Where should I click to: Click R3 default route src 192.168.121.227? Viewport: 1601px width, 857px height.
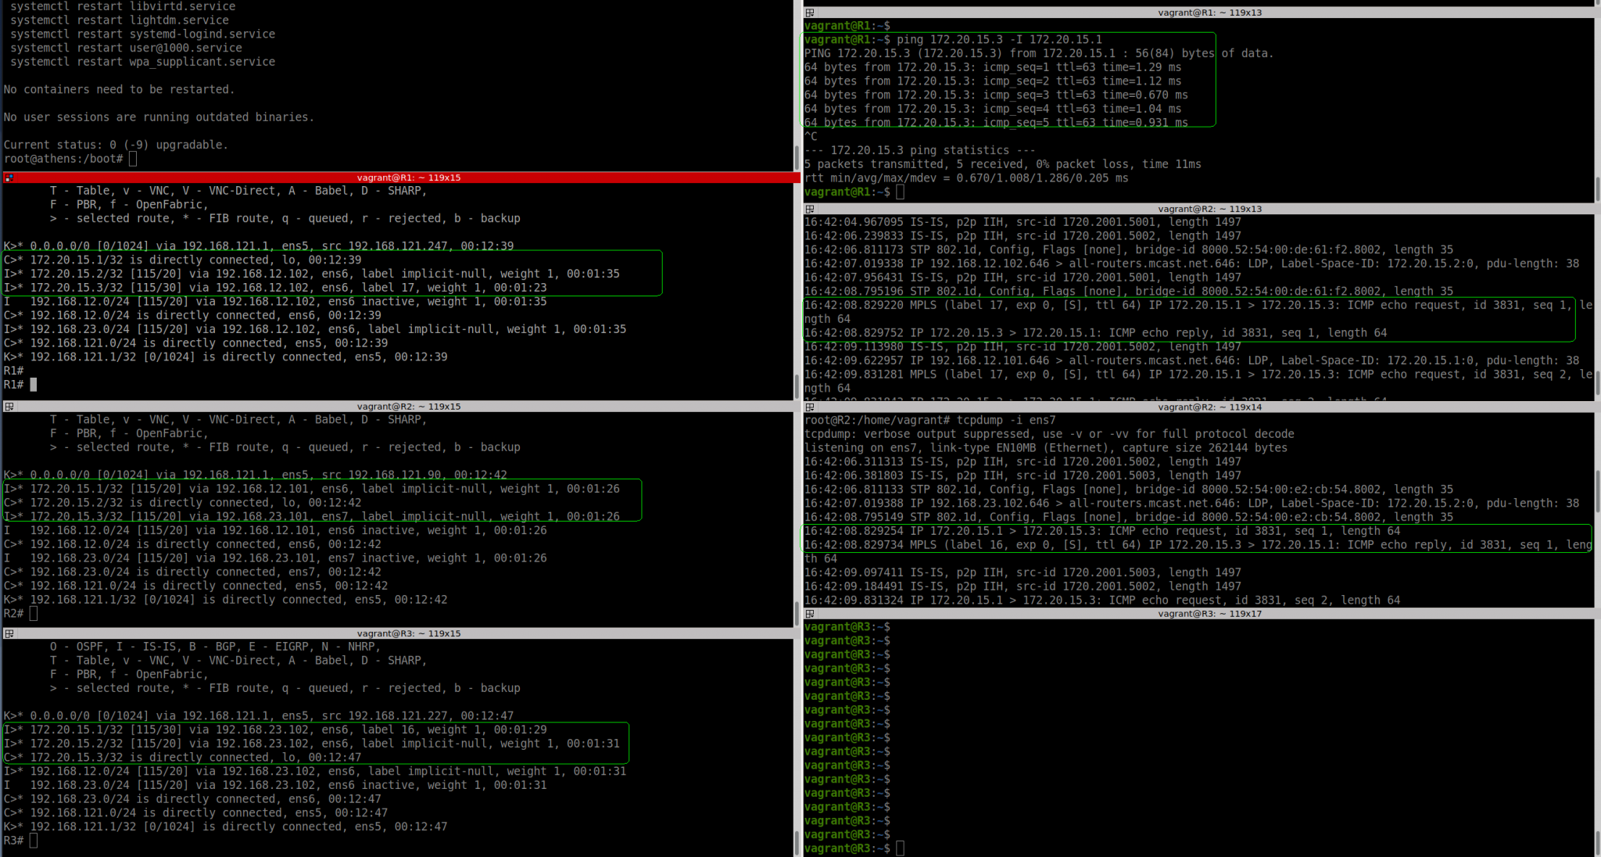259,716
